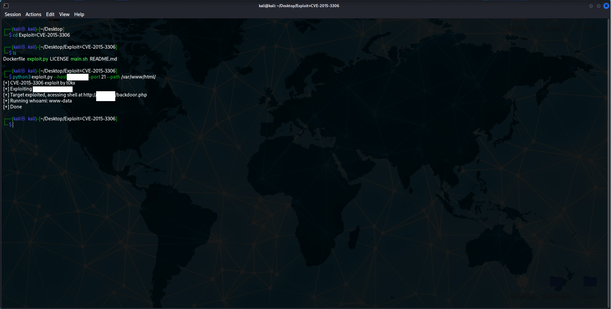
Task: Select 'LICENSE' in the ls output
Action: pos(59,59)
